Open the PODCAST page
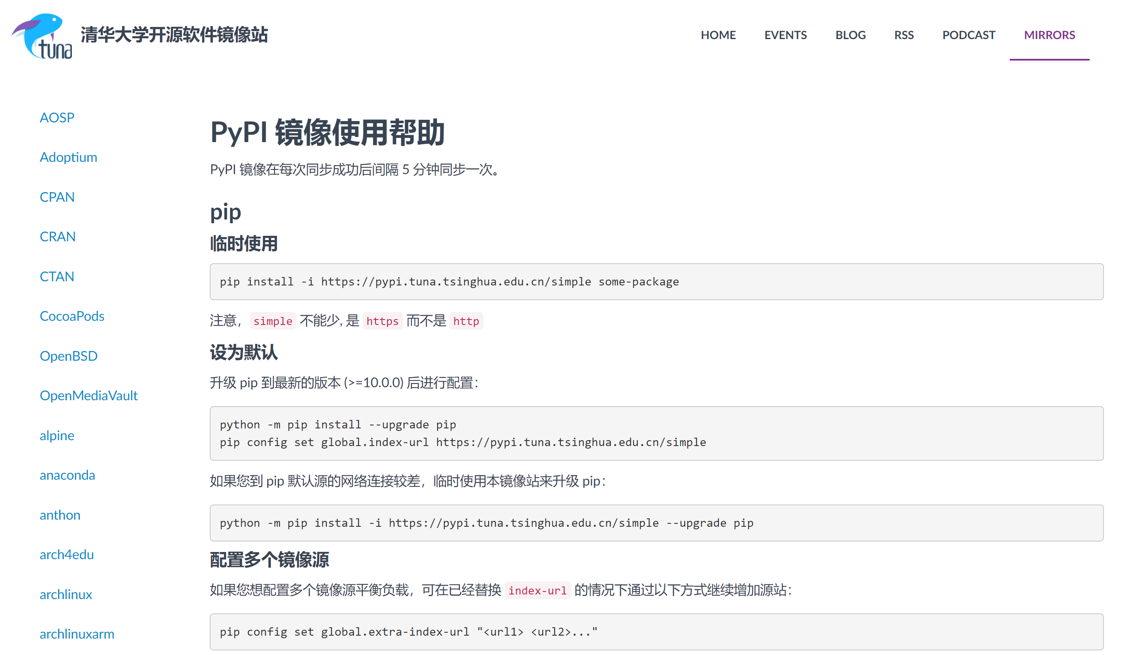This screenshot has width=1130, height=655. 969,35
